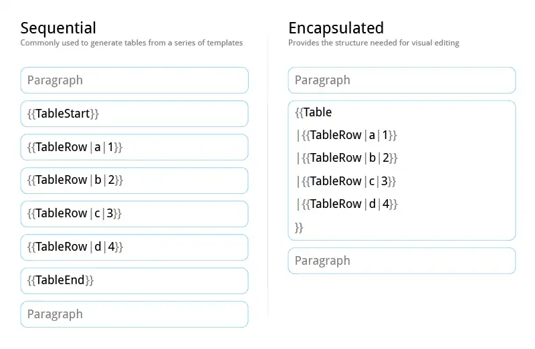The image size is (535, 349).
Task: Click the opening {{Table line
Action: pos(314,112)
